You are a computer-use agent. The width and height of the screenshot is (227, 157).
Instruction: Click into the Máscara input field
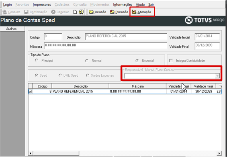tap(106, 46)
